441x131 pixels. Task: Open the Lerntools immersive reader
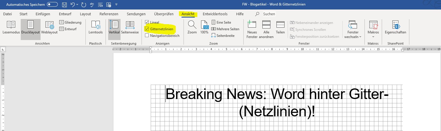point(96,28)
